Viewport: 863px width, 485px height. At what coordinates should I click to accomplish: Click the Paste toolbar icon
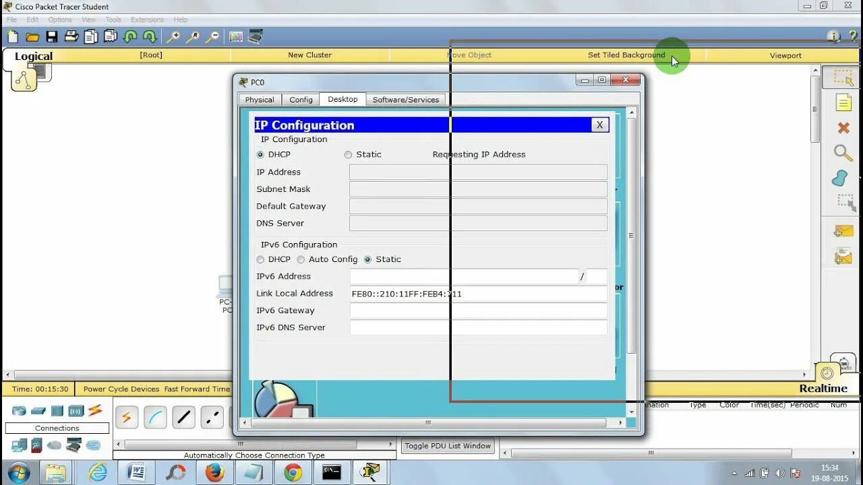pyautogui.click(x=111, y=37)
